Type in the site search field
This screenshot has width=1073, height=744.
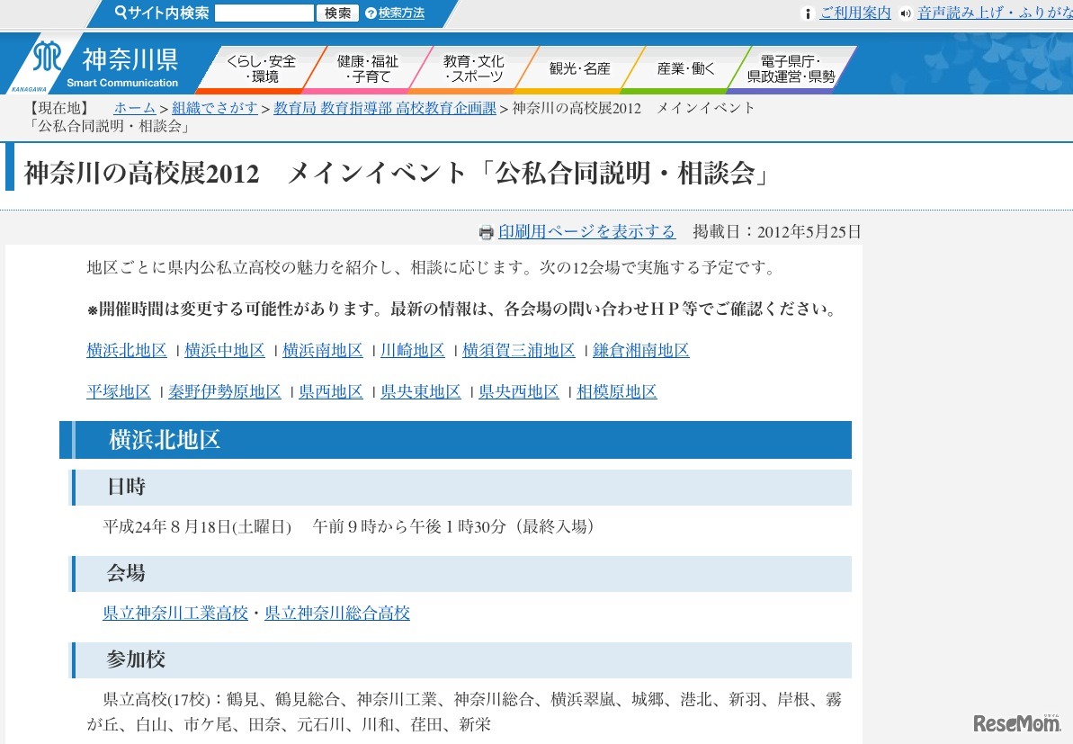[264, 13]
